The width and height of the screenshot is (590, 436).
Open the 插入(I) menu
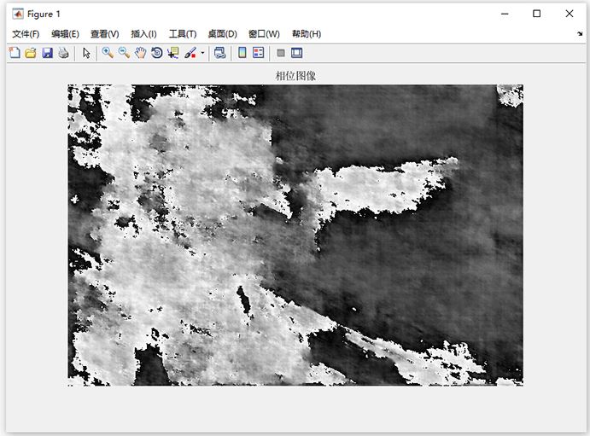pos(143,34)
